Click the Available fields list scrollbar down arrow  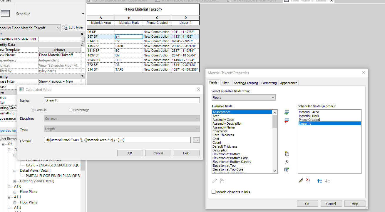(x=275, y=171)
